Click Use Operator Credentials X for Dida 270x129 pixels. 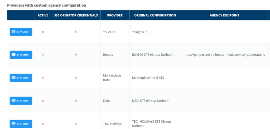click(x=76, y=101)
